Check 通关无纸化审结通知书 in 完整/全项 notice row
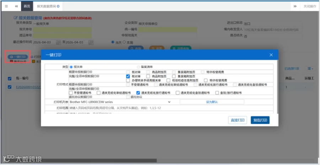320x165 pixels. pyautogui.click(x=99, y=93)
